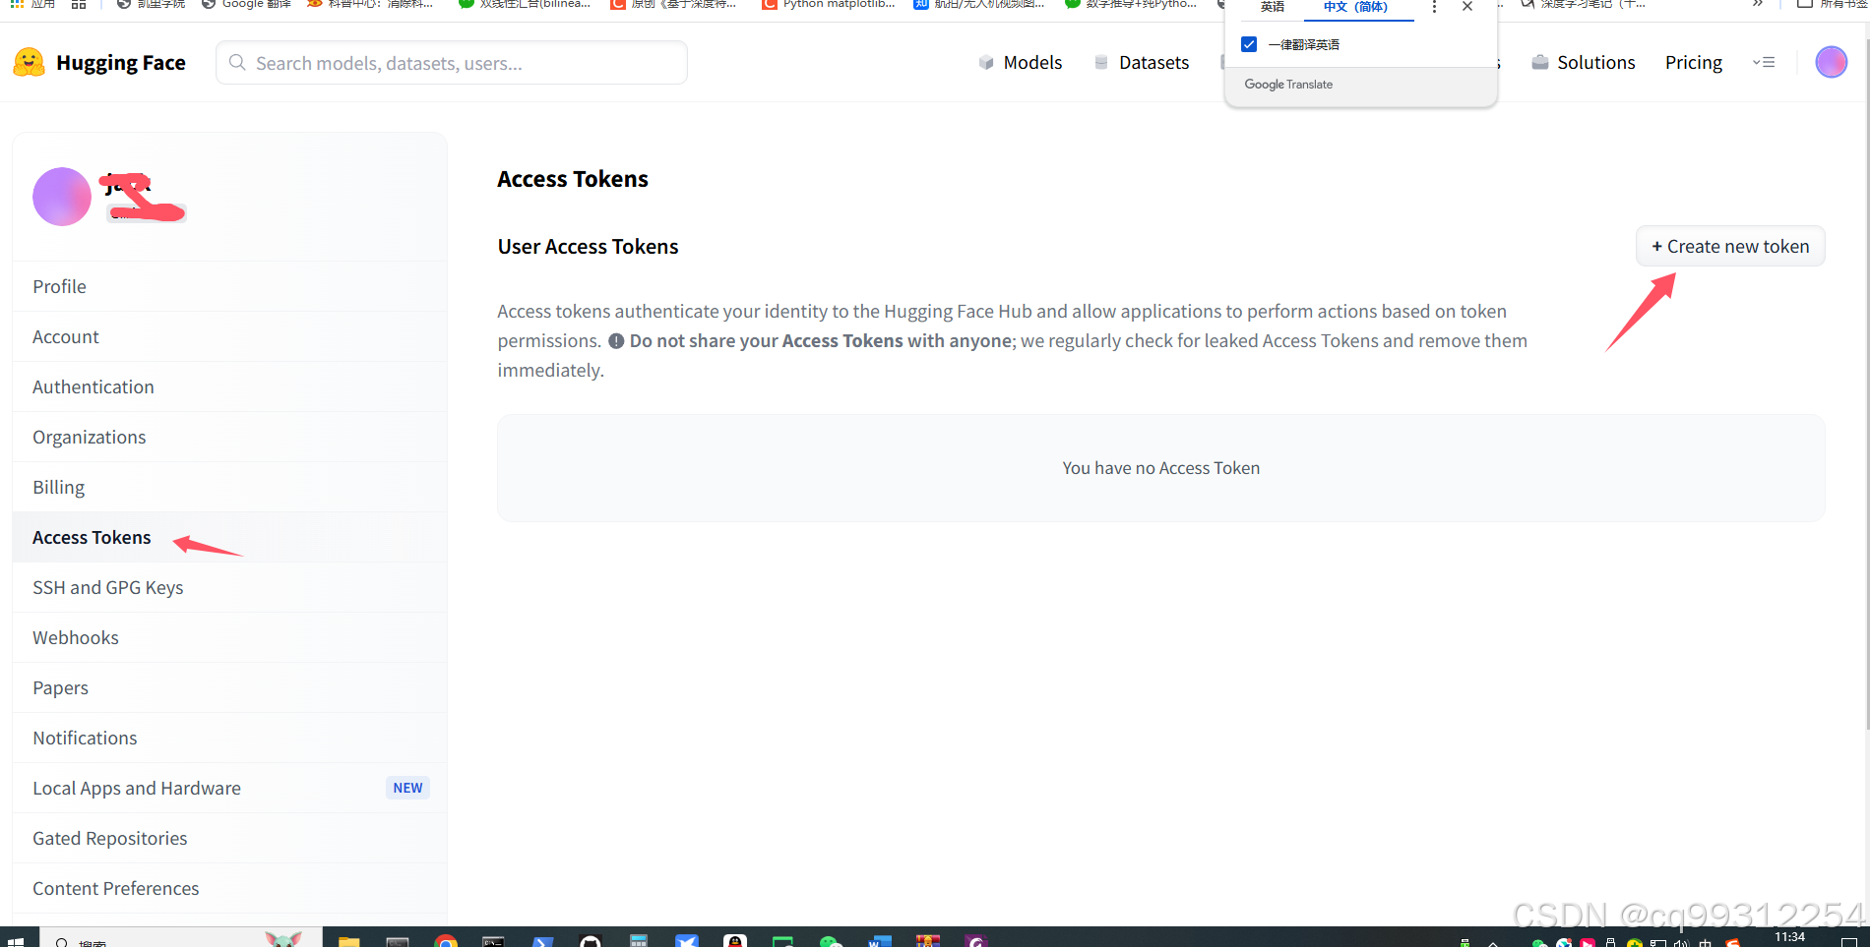Open translate popup three-dot options
Image resolution: width=1870 pixels, height=947 pixels.
pyautogui.click(x=1434, y=7)
